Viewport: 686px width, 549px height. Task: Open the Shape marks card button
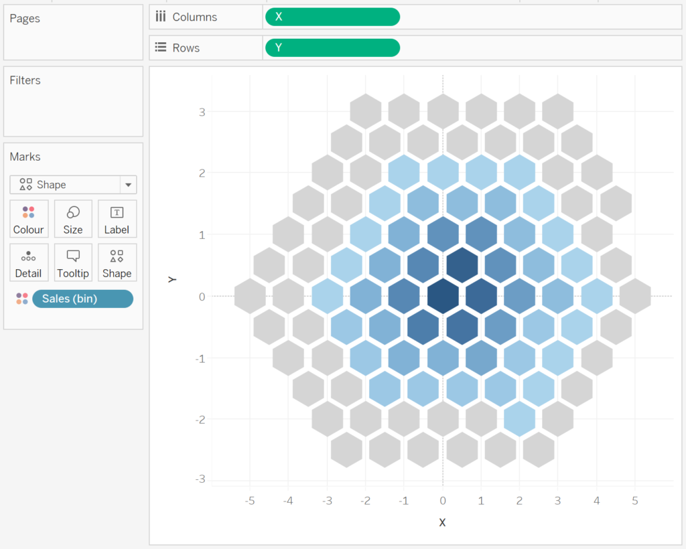117,262
